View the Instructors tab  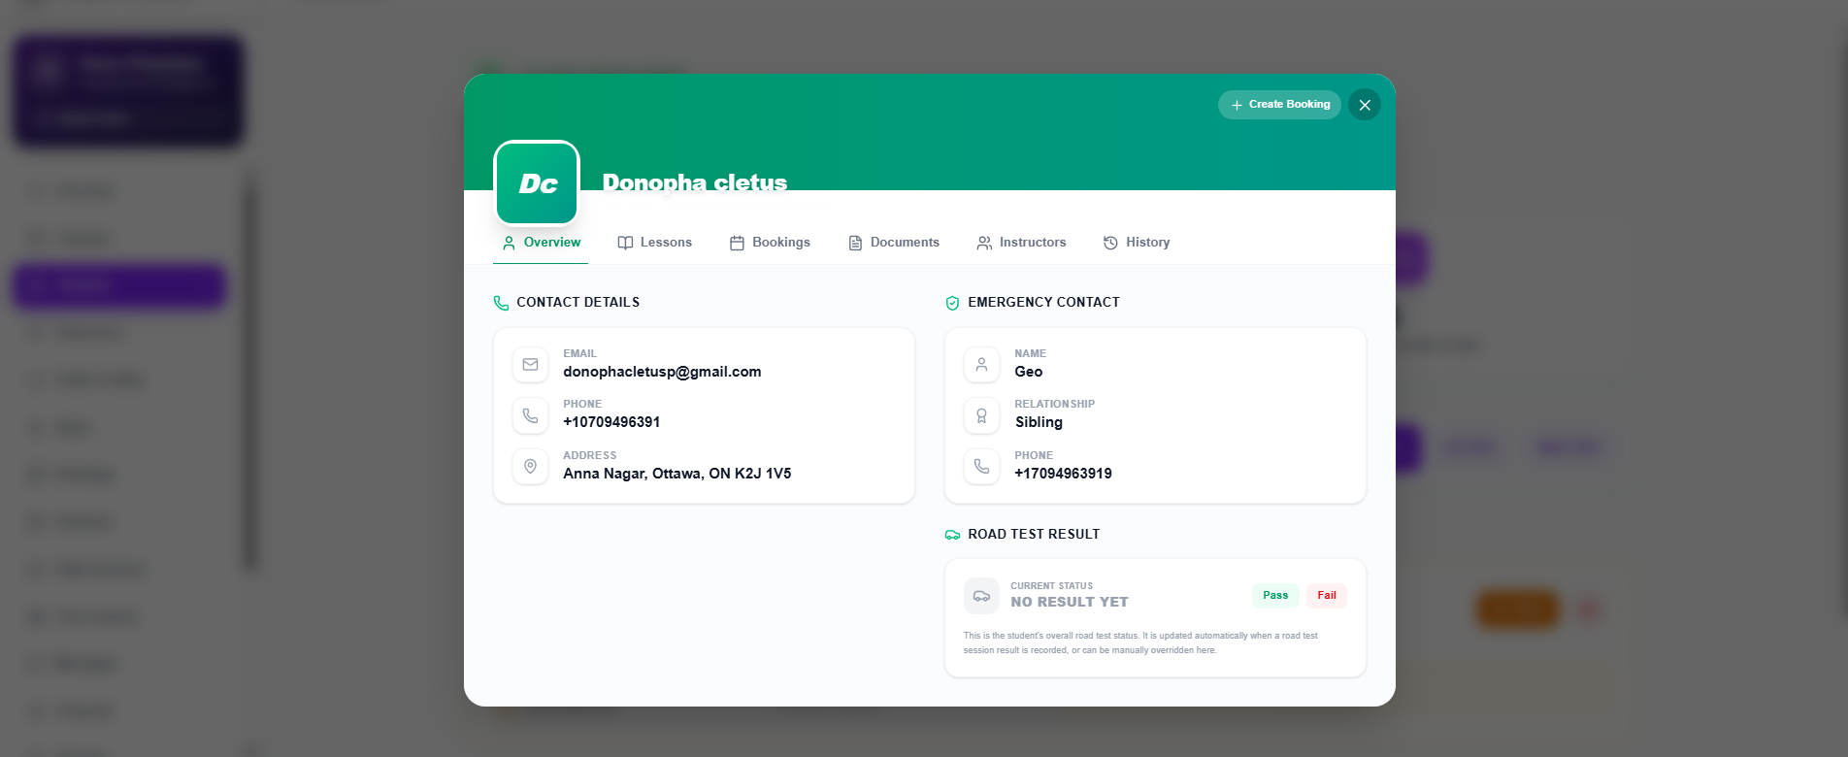[x=1021, y=243]
